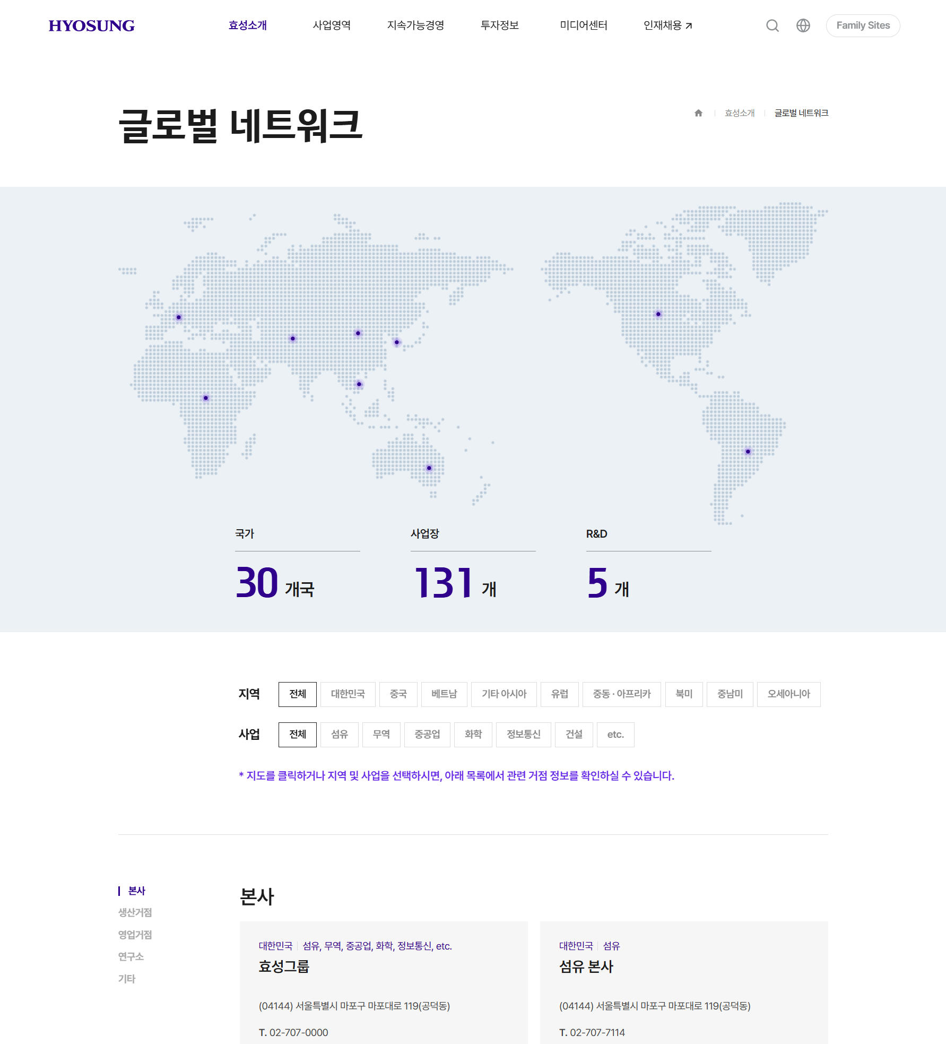
Task: Jump to 기타 section in sidebar
Action: [127, 979]
